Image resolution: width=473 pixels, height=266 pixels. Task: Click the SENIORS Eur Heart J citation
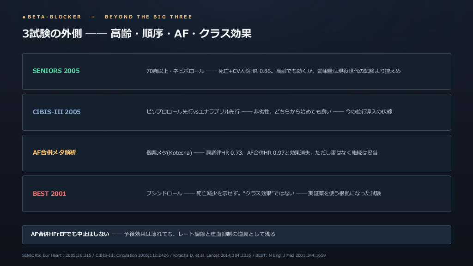[x=56, y=255]
